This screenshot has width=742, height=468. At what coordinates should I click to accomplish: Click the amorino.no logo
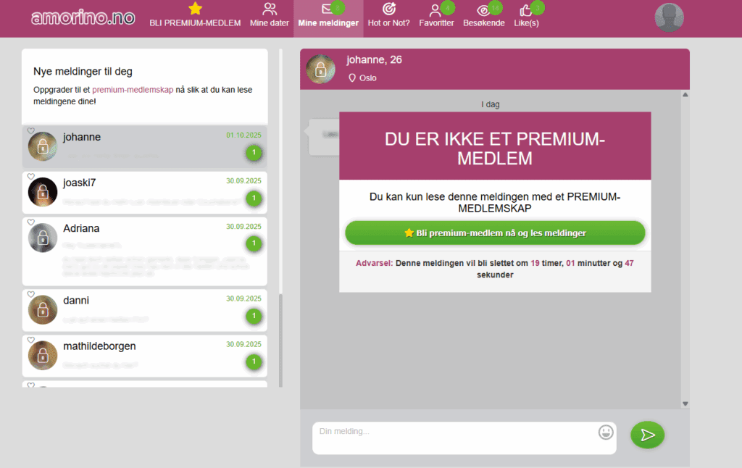coord(82,17)
